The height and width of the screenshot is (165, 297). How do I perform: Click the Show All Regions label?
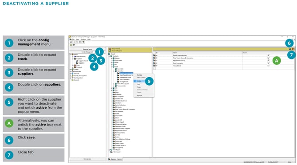click(117, 51)
